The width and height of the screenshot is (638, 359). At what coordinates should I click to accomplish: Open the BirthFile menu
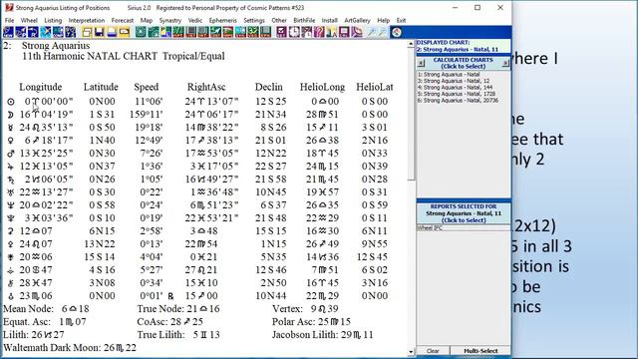pyautogui.click(x=304, y=20)
